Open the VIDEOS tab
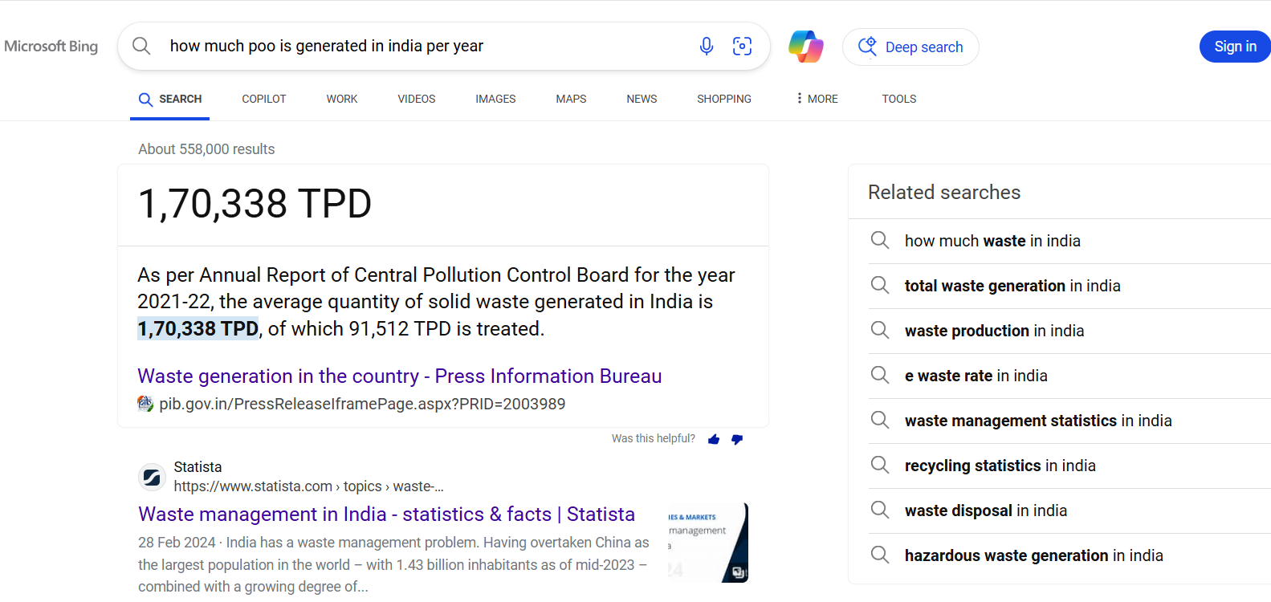The height and width of the screenshot is (602, 1271). tap(417, 100)
